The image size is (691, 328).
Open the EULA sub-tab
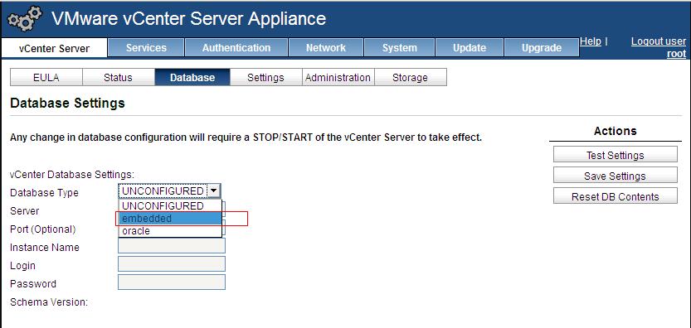pos(46,78)
